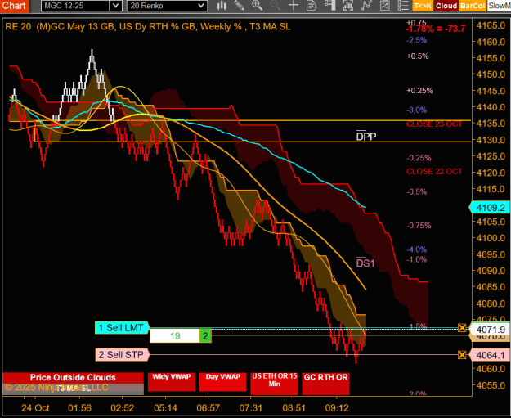Click the +0.25% level label
The height and width of the screenshot is (418, 511).
(x=419, y=91)
